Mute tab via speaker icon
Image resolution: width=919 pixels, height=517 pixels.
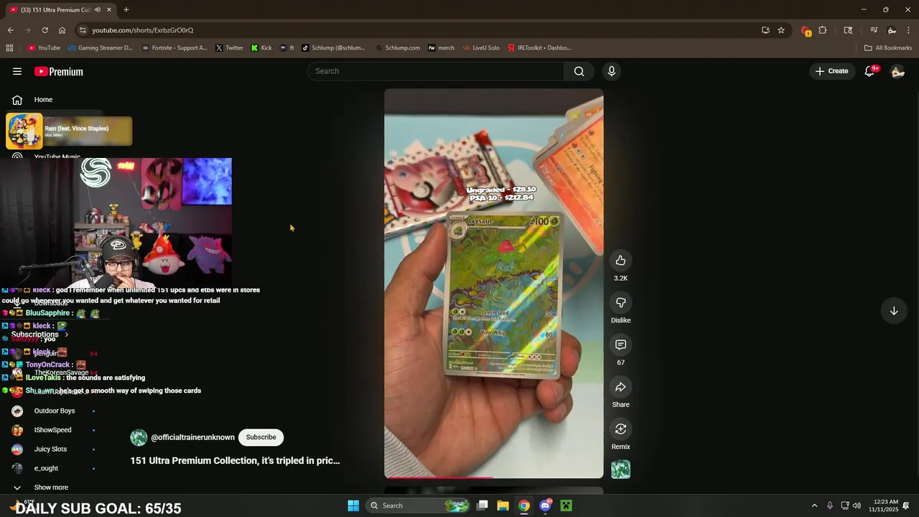pos(97,9)
